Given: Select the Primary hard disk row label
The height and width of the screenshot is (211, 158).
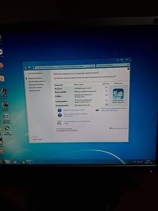Looking at the screenshot, I should click(x=62, y=106).
